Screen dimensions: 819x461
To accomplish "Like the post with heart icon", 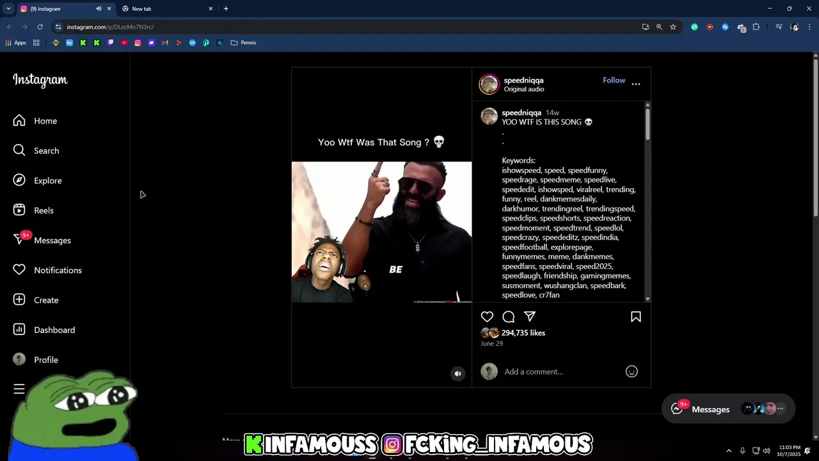I will [487, 316].
